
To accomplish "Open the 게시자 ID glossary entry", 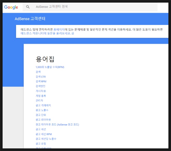I will [41, 91].
